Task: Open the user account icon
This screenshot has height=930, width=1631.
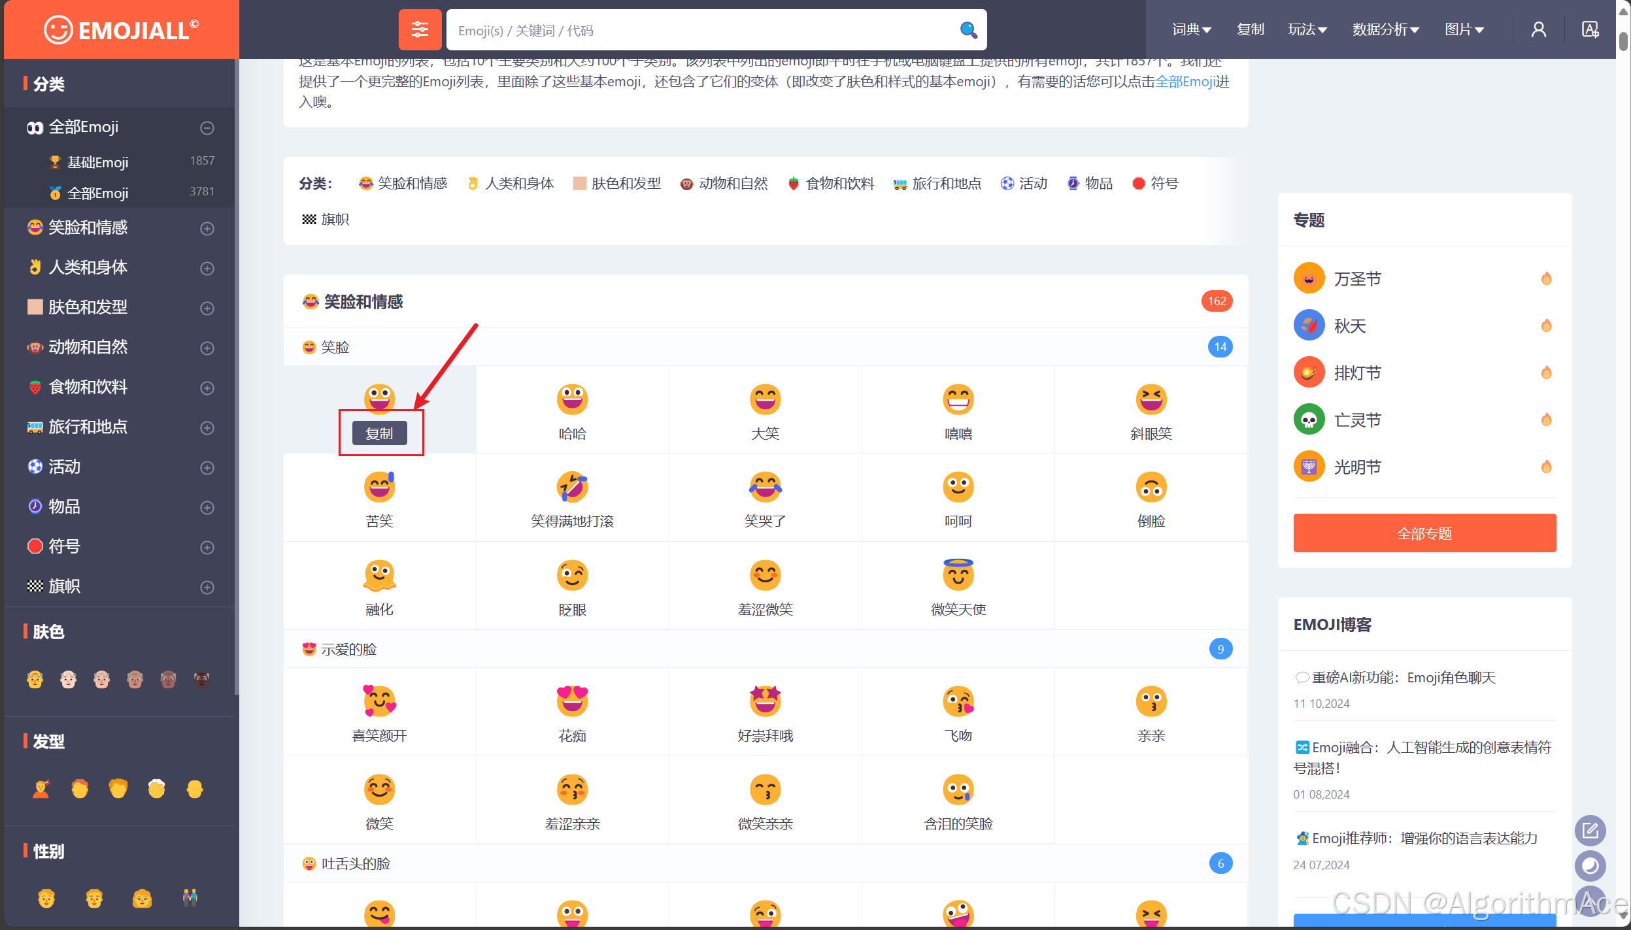Action: [x=1538, y=29]
